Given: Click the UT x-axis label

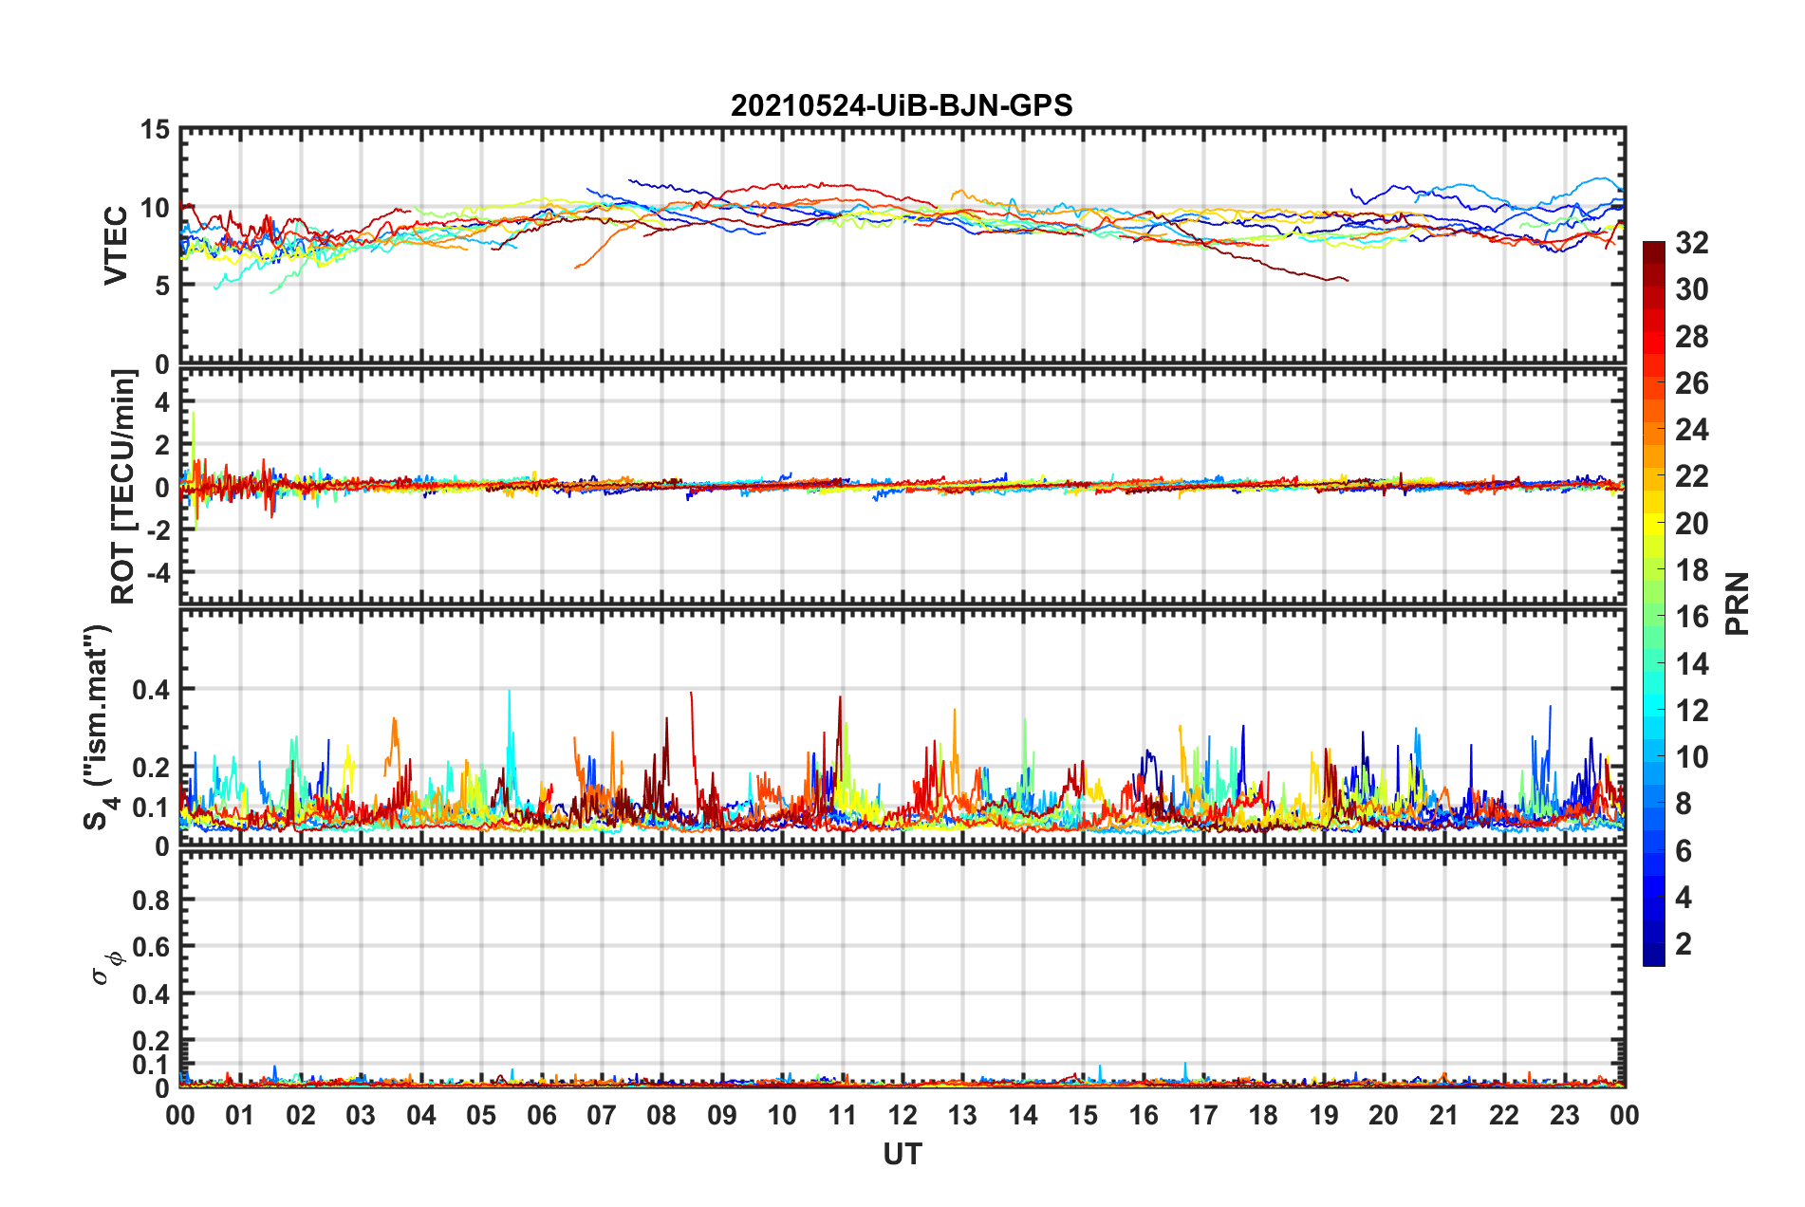Looking at the screenshot, I should [x=902, y=1154].
